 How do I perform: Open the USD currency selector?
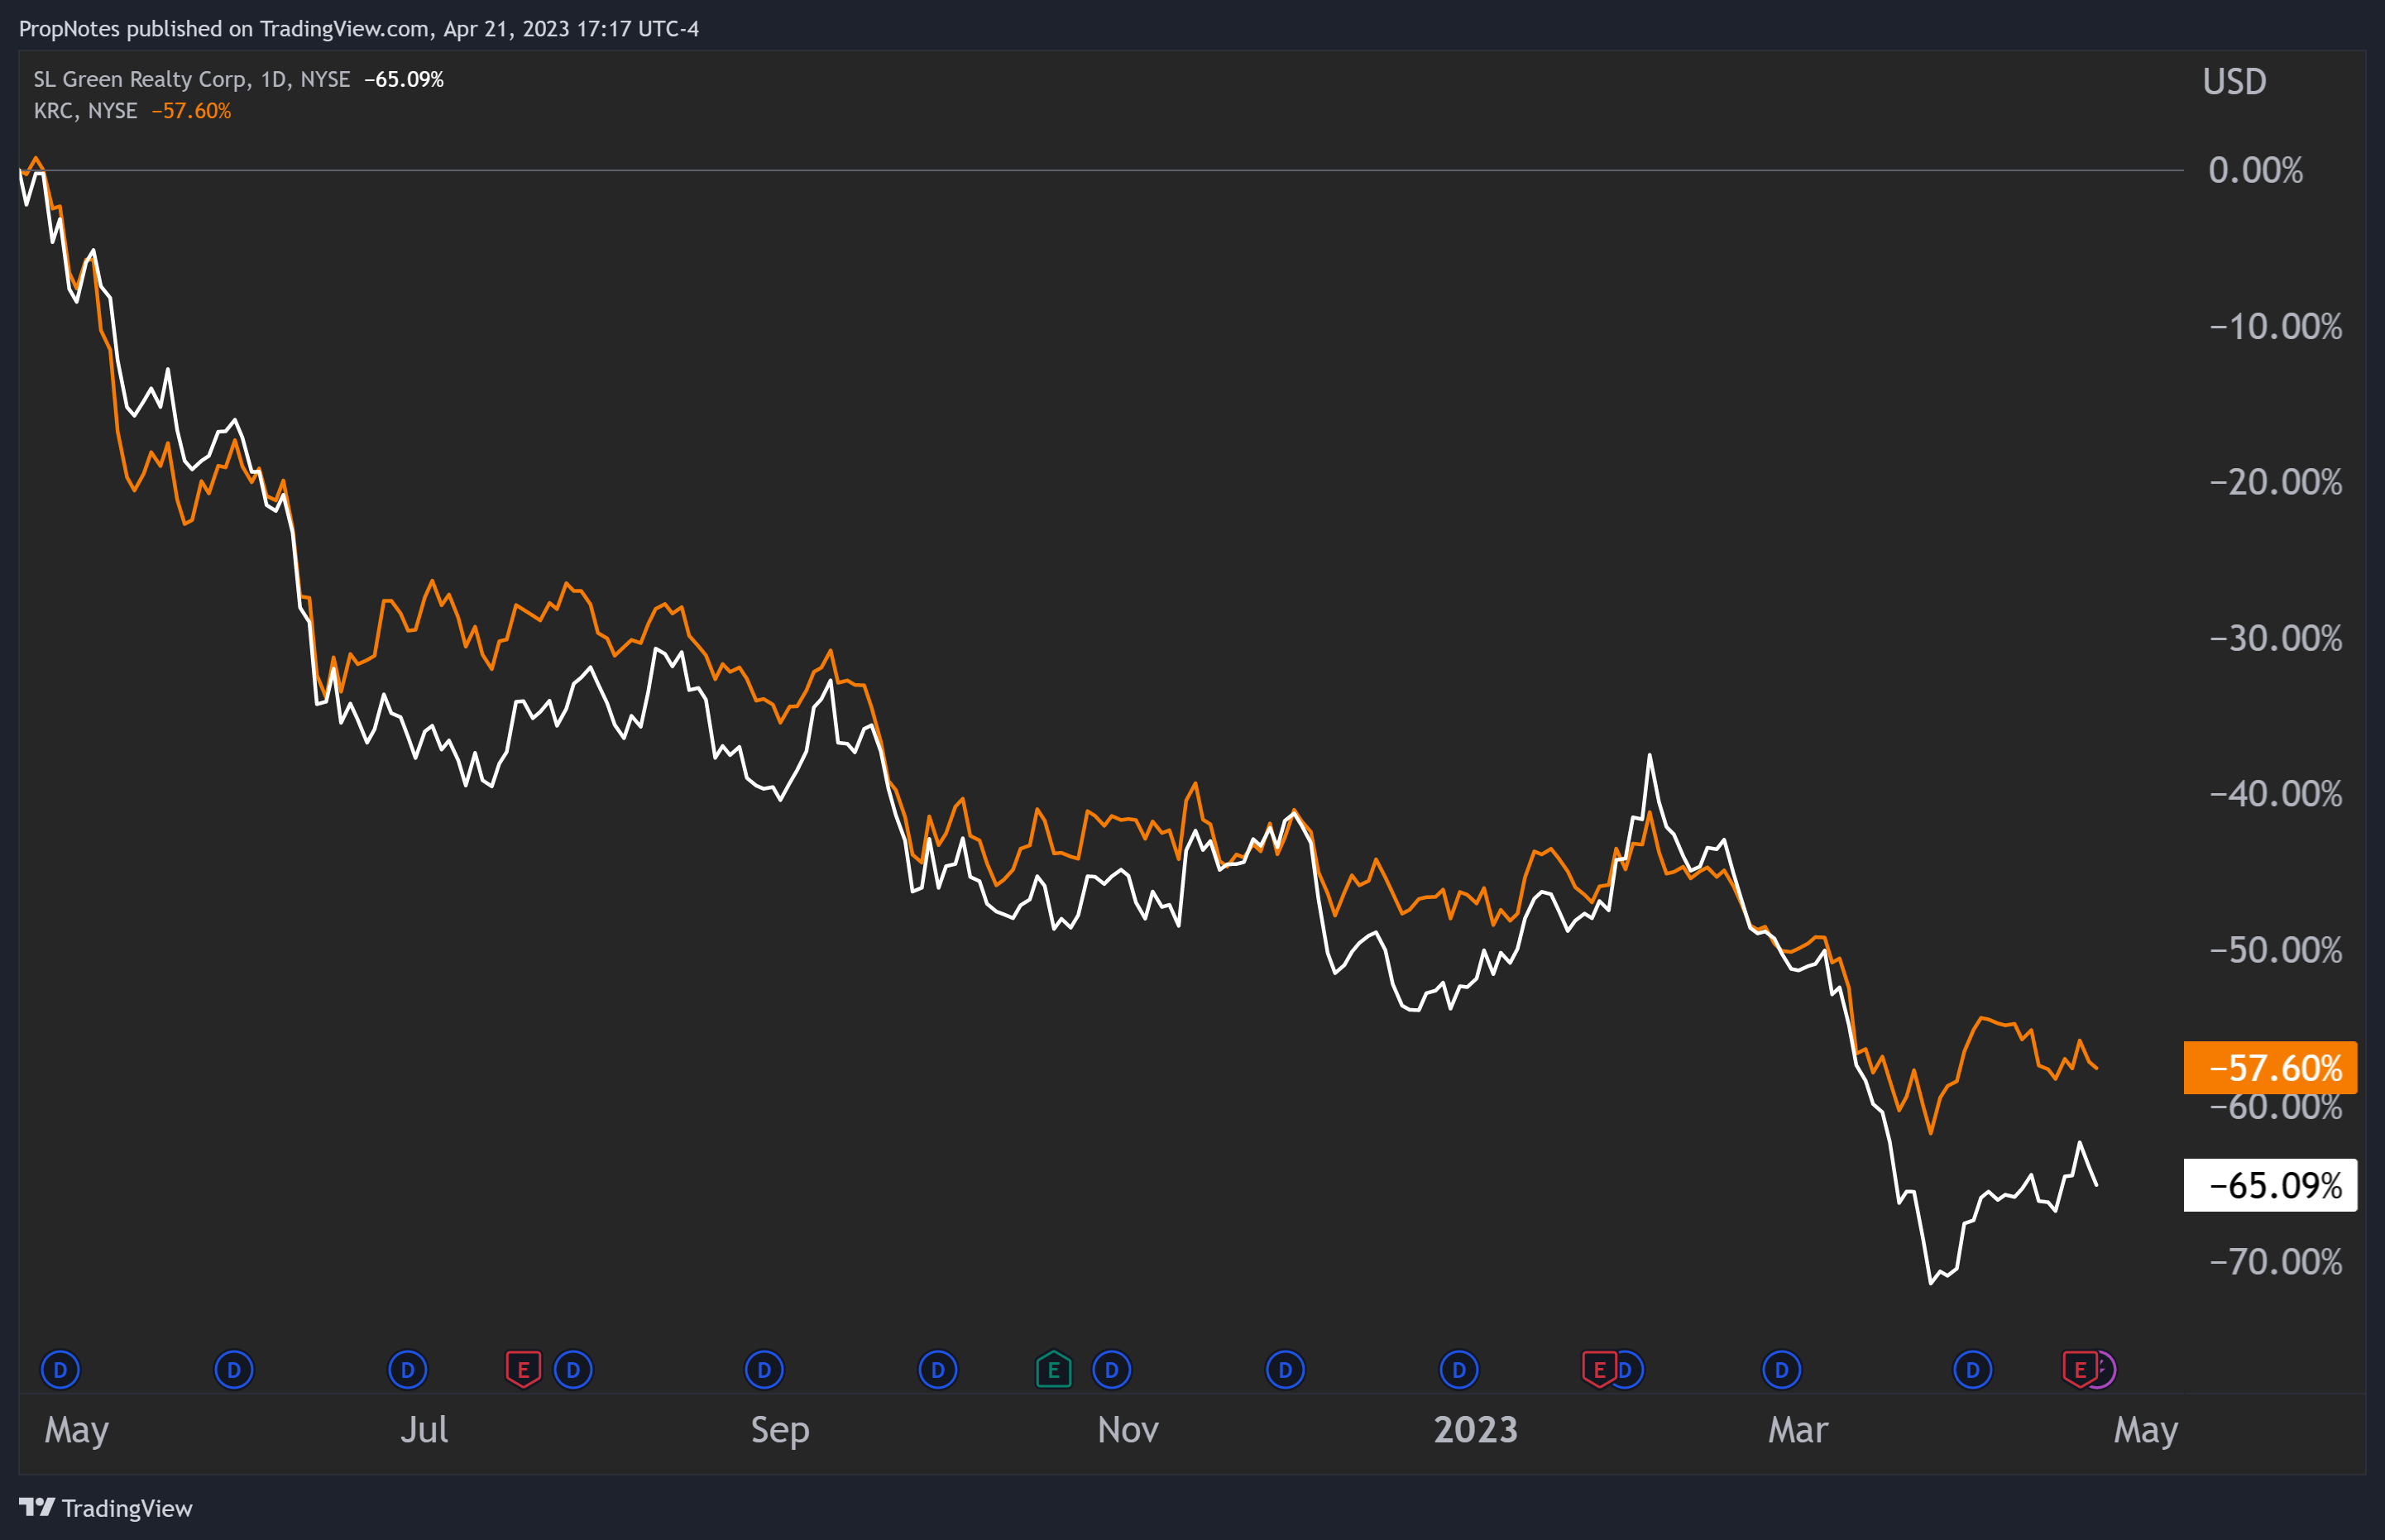point(2234,82)
